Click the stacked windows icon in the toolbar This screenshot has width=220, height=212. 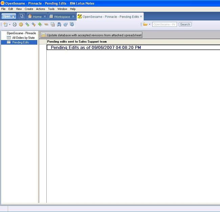coord(52,24)
